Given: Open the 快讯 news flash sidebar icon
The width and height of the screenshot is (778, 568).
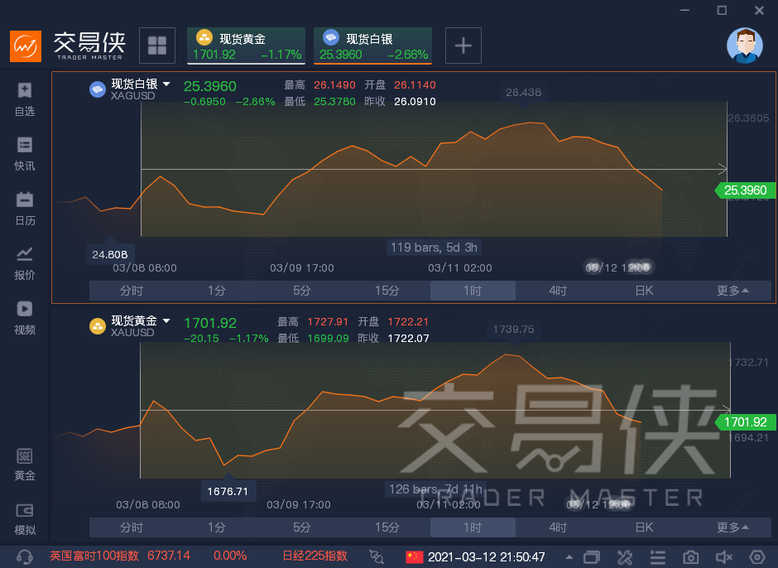Looking at the screenshot, I should 24,154.
